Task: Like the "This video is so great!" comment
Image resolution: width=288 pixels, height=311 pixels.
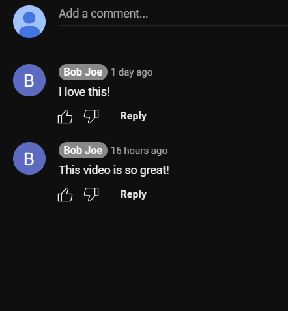Action: tap(65, 194)
